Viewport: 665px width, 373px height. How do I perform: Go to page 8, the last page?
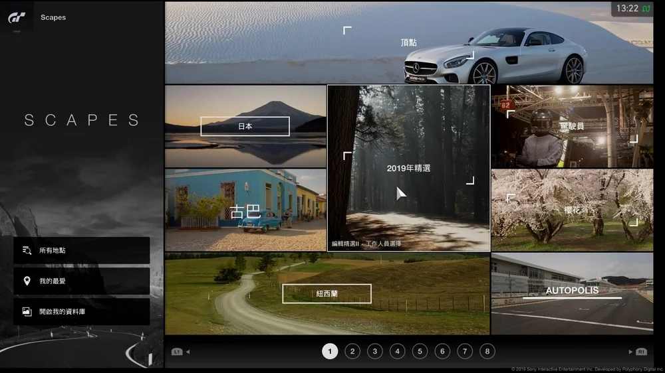coord(487,352)
